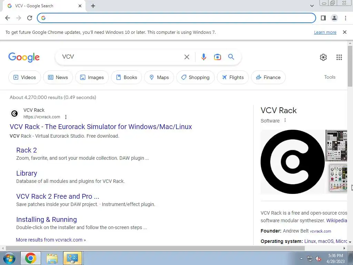Open the macOS operating system link
This screenshot has height=265, width=353.
pyautogui.click(x=325, y=241)
